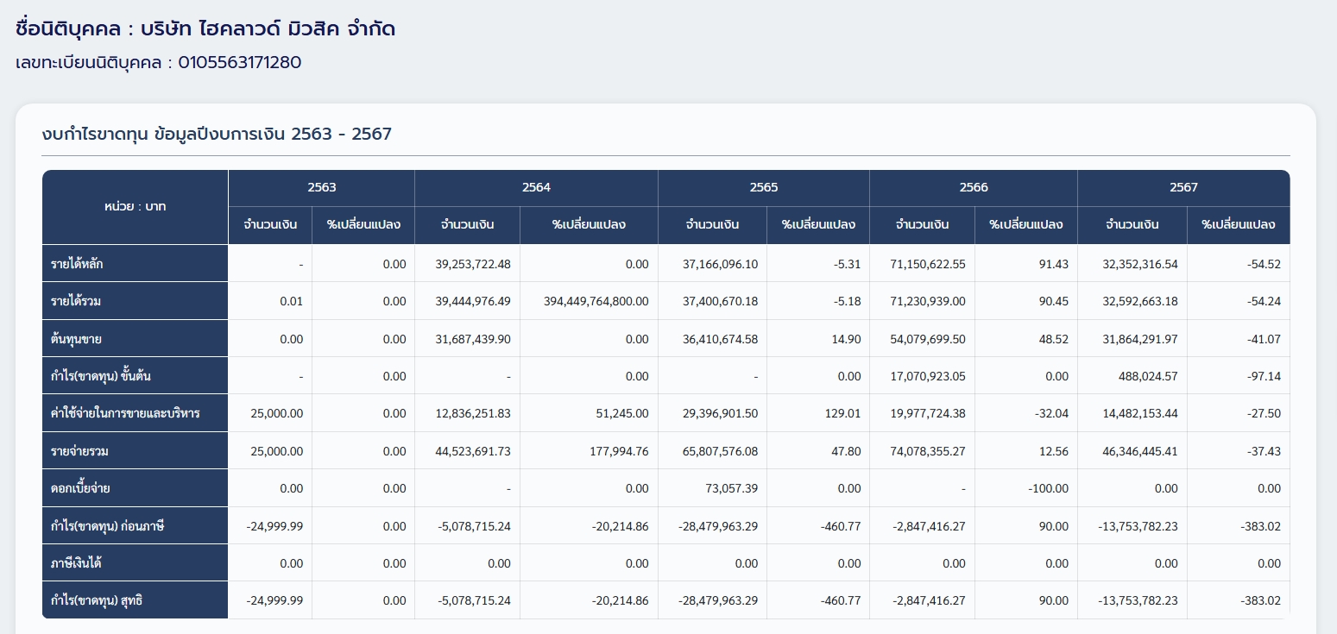Click the 2565 year column header

pos(763,187)
